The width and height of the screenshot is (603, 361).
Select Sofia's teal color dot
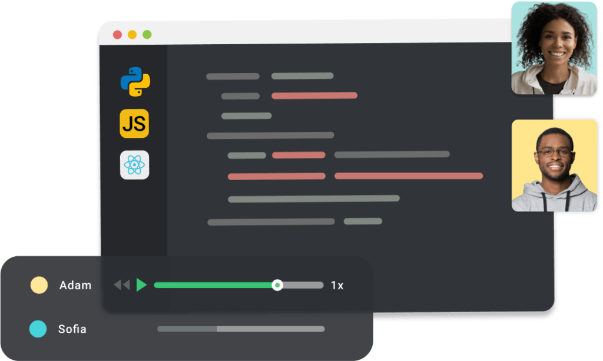(38, 329)
